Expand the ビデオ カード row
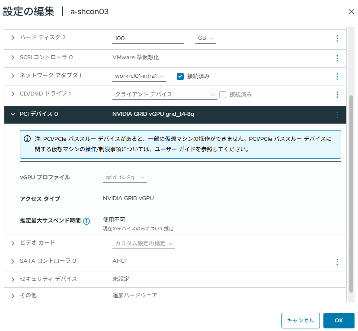This screenshot has height=331, width=358. 13,243
